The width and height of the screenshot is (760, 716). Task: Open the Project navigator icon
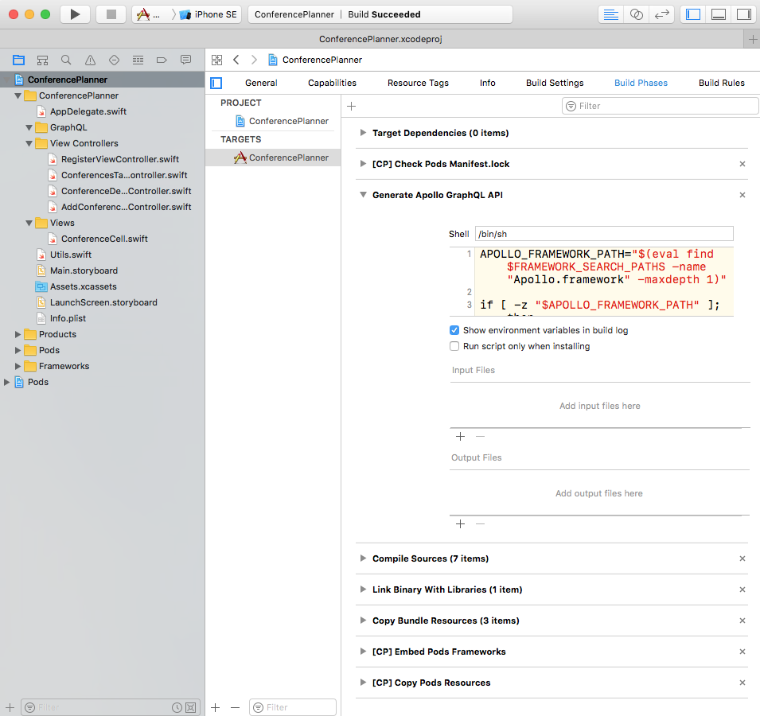(19, 60)
